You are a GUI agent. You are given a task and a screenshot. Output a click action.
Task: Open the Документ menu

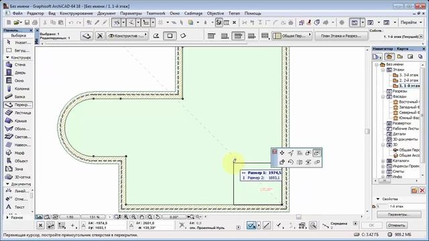click(x=107, y=13)
